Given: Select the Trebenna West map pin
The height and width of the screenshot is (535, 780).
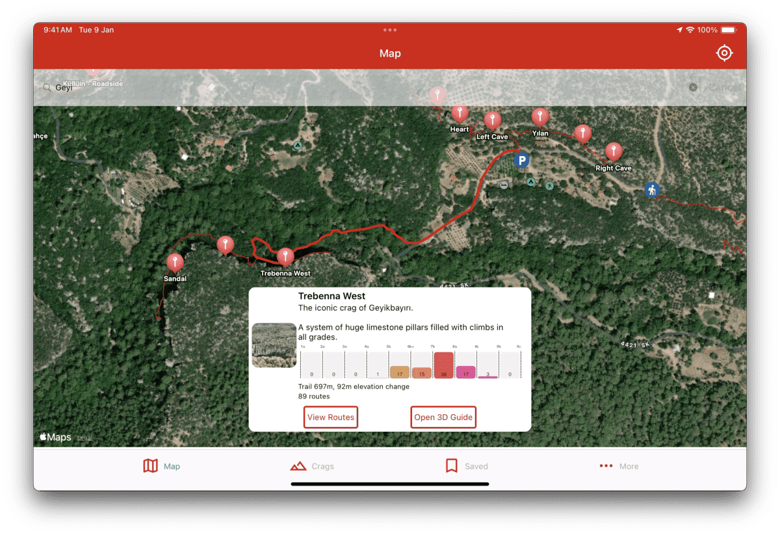Looking at the screenshot, I should [285, 257].
